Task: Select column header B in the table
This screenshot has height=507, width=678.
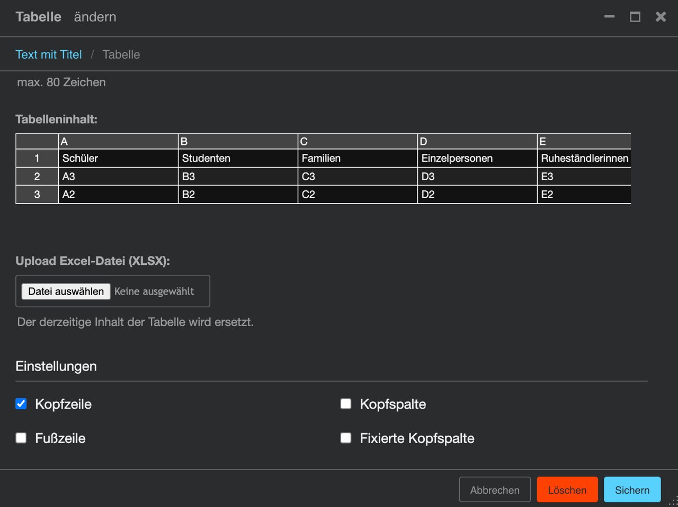Action: pos(238,141)
